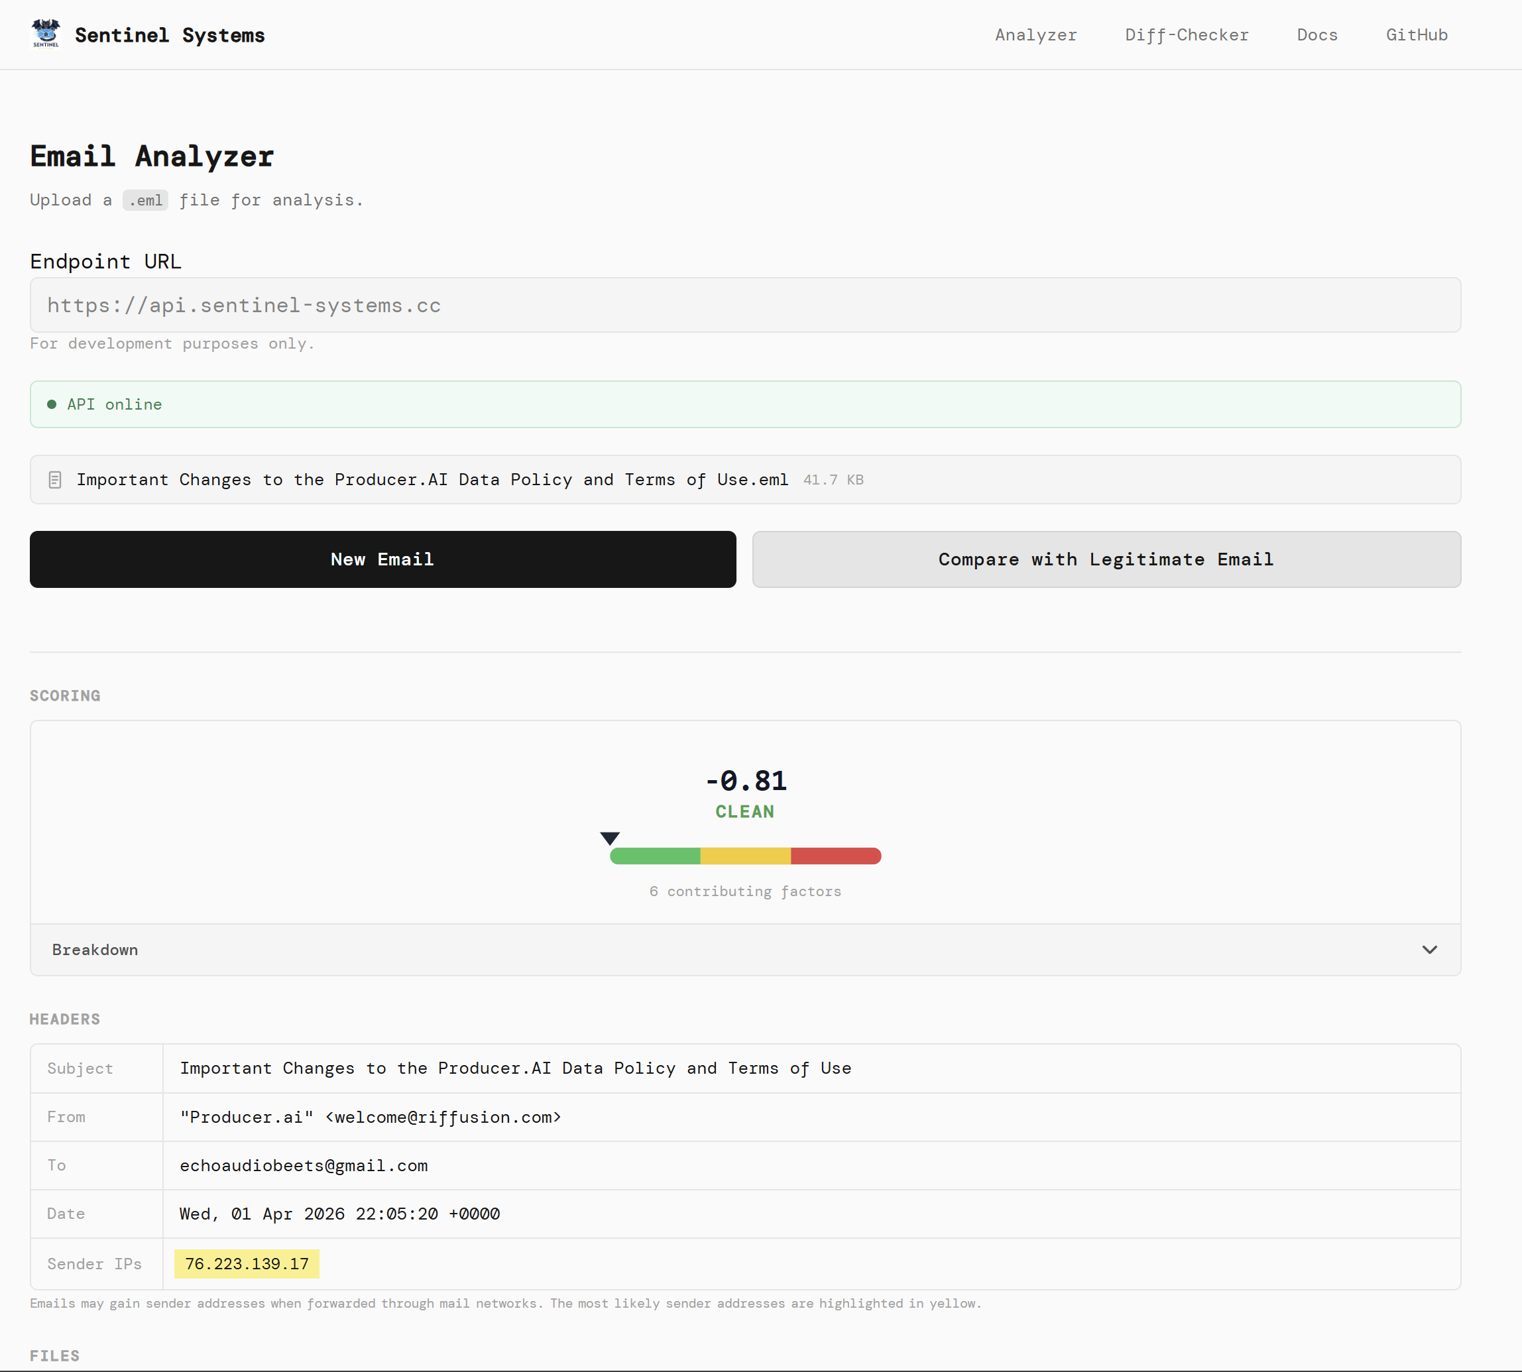Click the 'Date' header label cell
This screenshot has width=1522, height=1372.
click(97, 1214)
